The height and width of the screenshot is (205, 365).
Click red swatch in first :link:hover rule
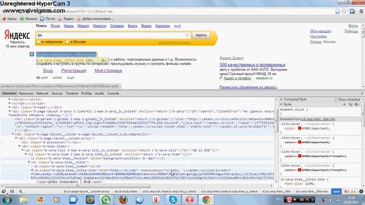[x=299, y=128]
